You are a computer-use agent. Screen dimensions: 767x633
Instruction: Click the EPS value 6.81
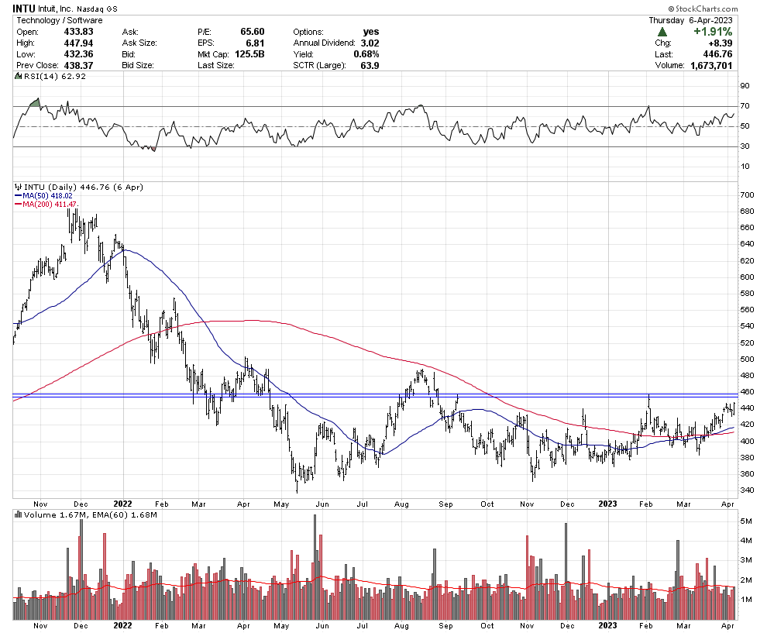(256, 43)
